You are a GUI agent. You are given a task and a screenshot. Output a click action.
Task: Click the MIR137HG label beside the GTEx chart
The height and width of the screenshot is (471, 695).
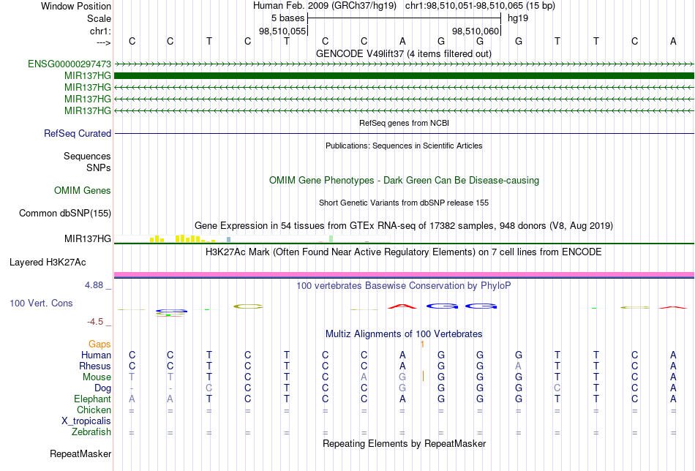click(88, 239)
